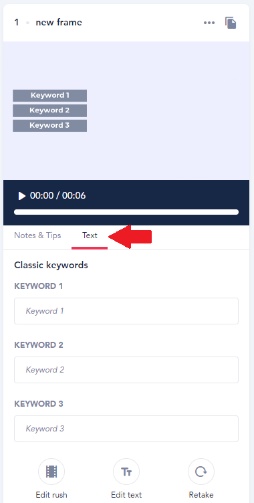Viewport: 254px width, 503px height.
Task: Click into the Keyword 2 input field
Action: tap(126, 370)
